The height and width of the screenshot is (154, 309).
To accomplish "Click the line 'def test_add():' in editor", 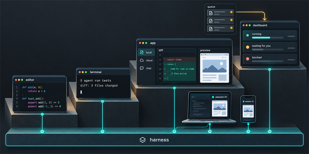I will (33, 99).
